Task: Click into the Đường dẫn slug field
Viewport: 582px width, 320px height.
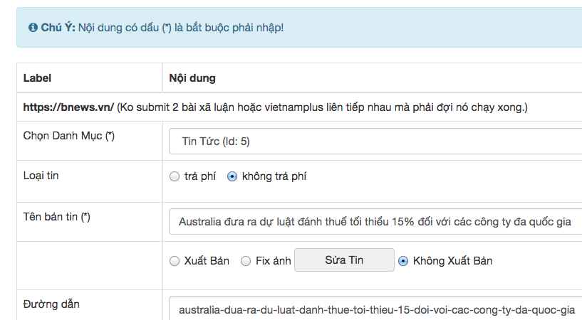Action: [x=375, y=310]
